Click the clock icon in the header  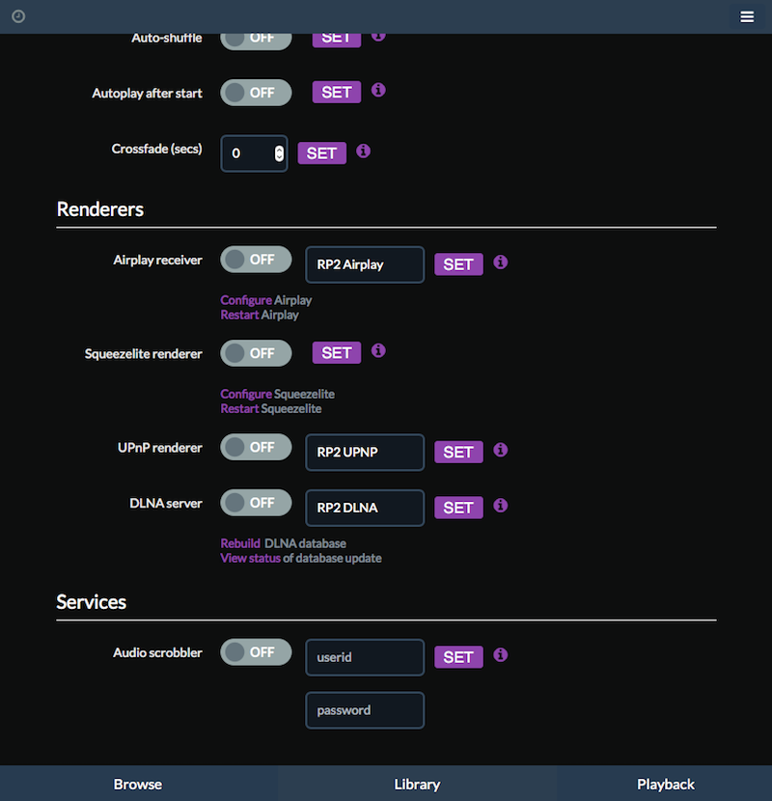click(x=18, y=16)
